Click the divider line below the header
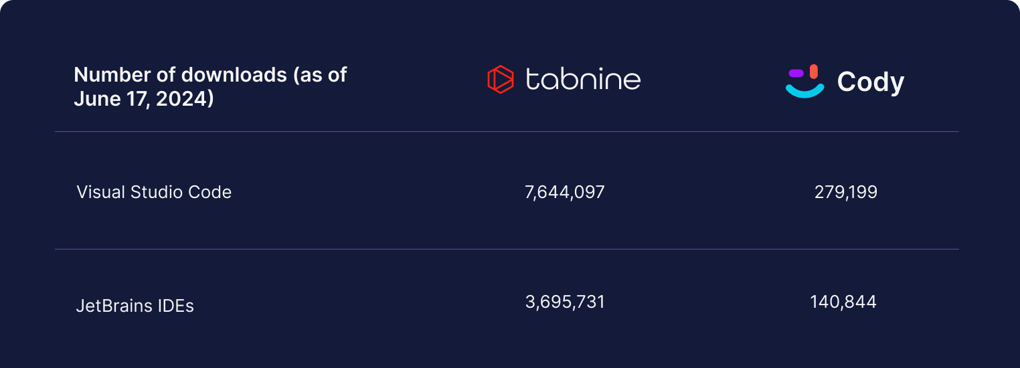The width and height of the screenshot is (1020, 368). coord(507,132)
